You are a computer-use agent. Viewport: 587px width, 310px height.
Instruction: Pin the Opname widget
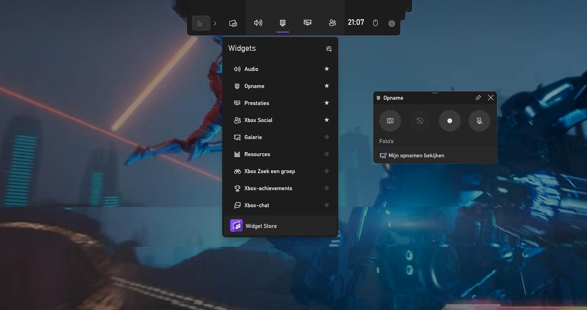tap(478, 98)
